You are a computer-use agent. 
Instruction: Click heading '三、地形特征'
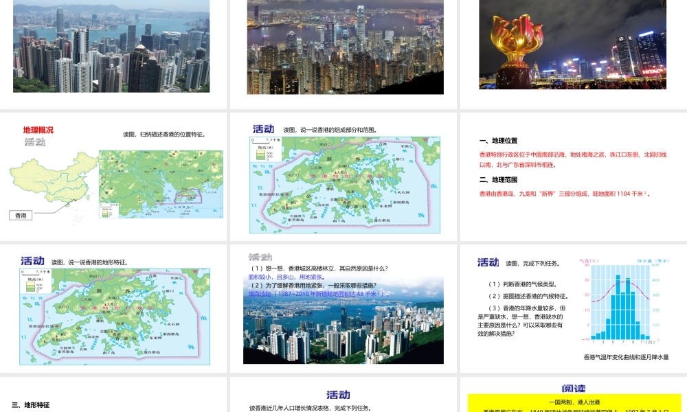click(31, 405)
